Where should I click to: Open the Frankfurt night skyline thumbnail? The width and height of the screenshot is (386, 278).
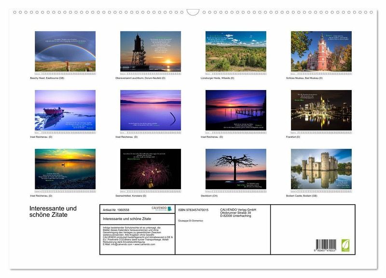coord(321,110)
